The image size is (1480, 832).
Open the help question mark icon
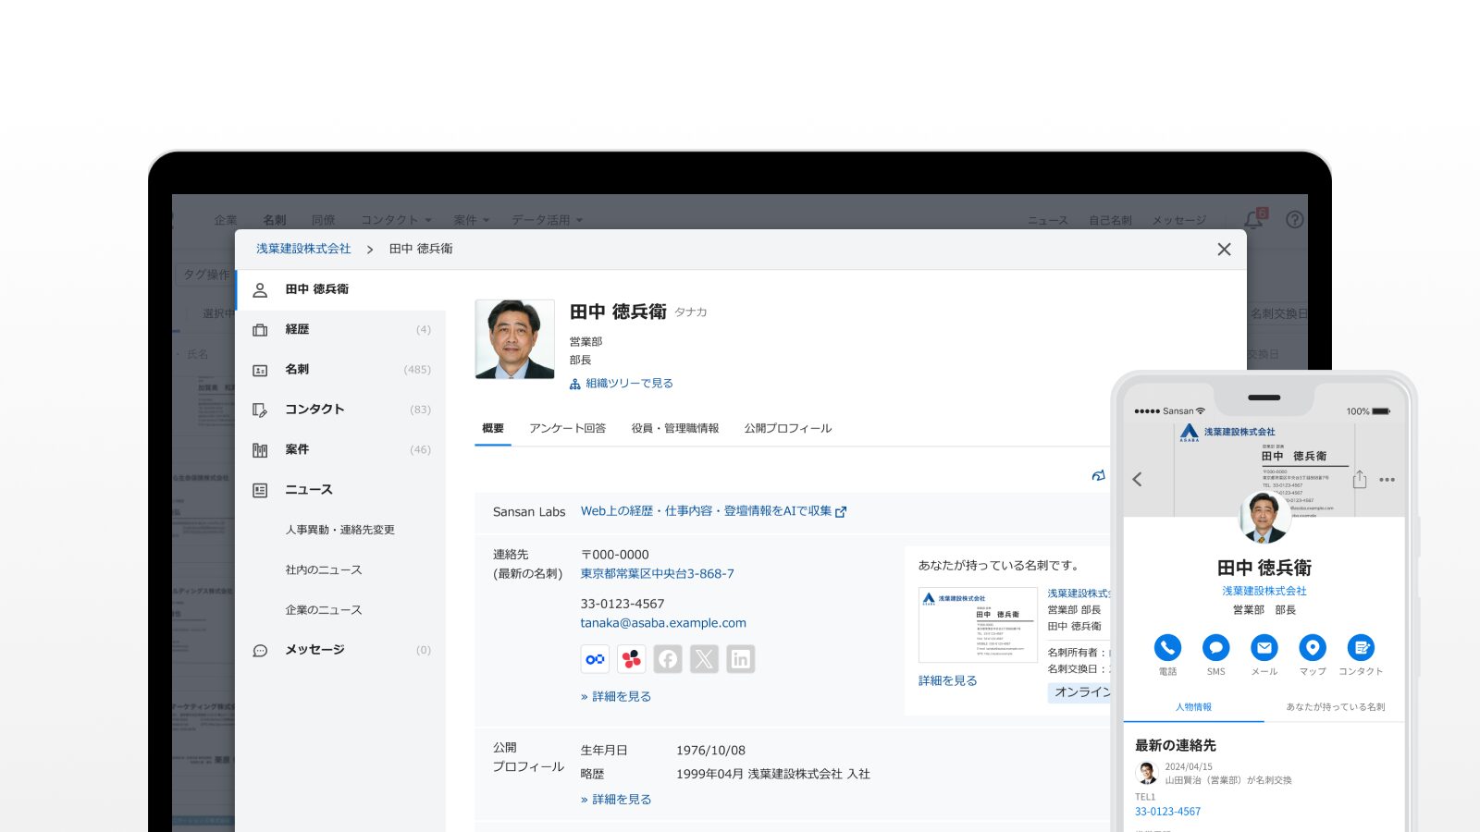[1295, 220]
